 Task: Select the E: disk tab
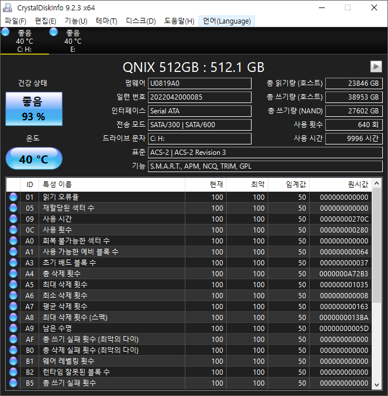[73, 41]
